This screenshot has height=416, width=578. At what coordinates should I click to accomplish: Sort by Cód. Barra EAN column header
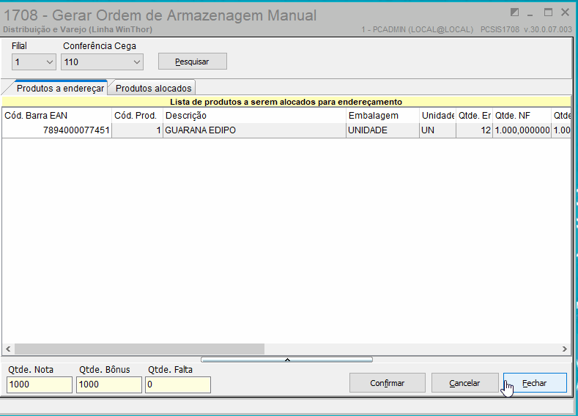[56, 116]
